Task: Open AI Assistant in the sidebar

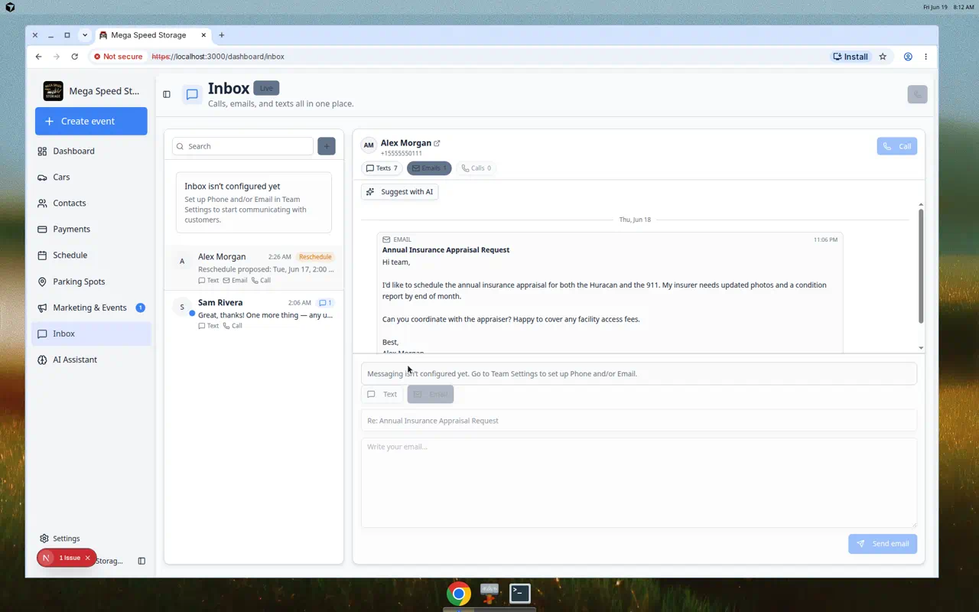Action: pos(91,360)
